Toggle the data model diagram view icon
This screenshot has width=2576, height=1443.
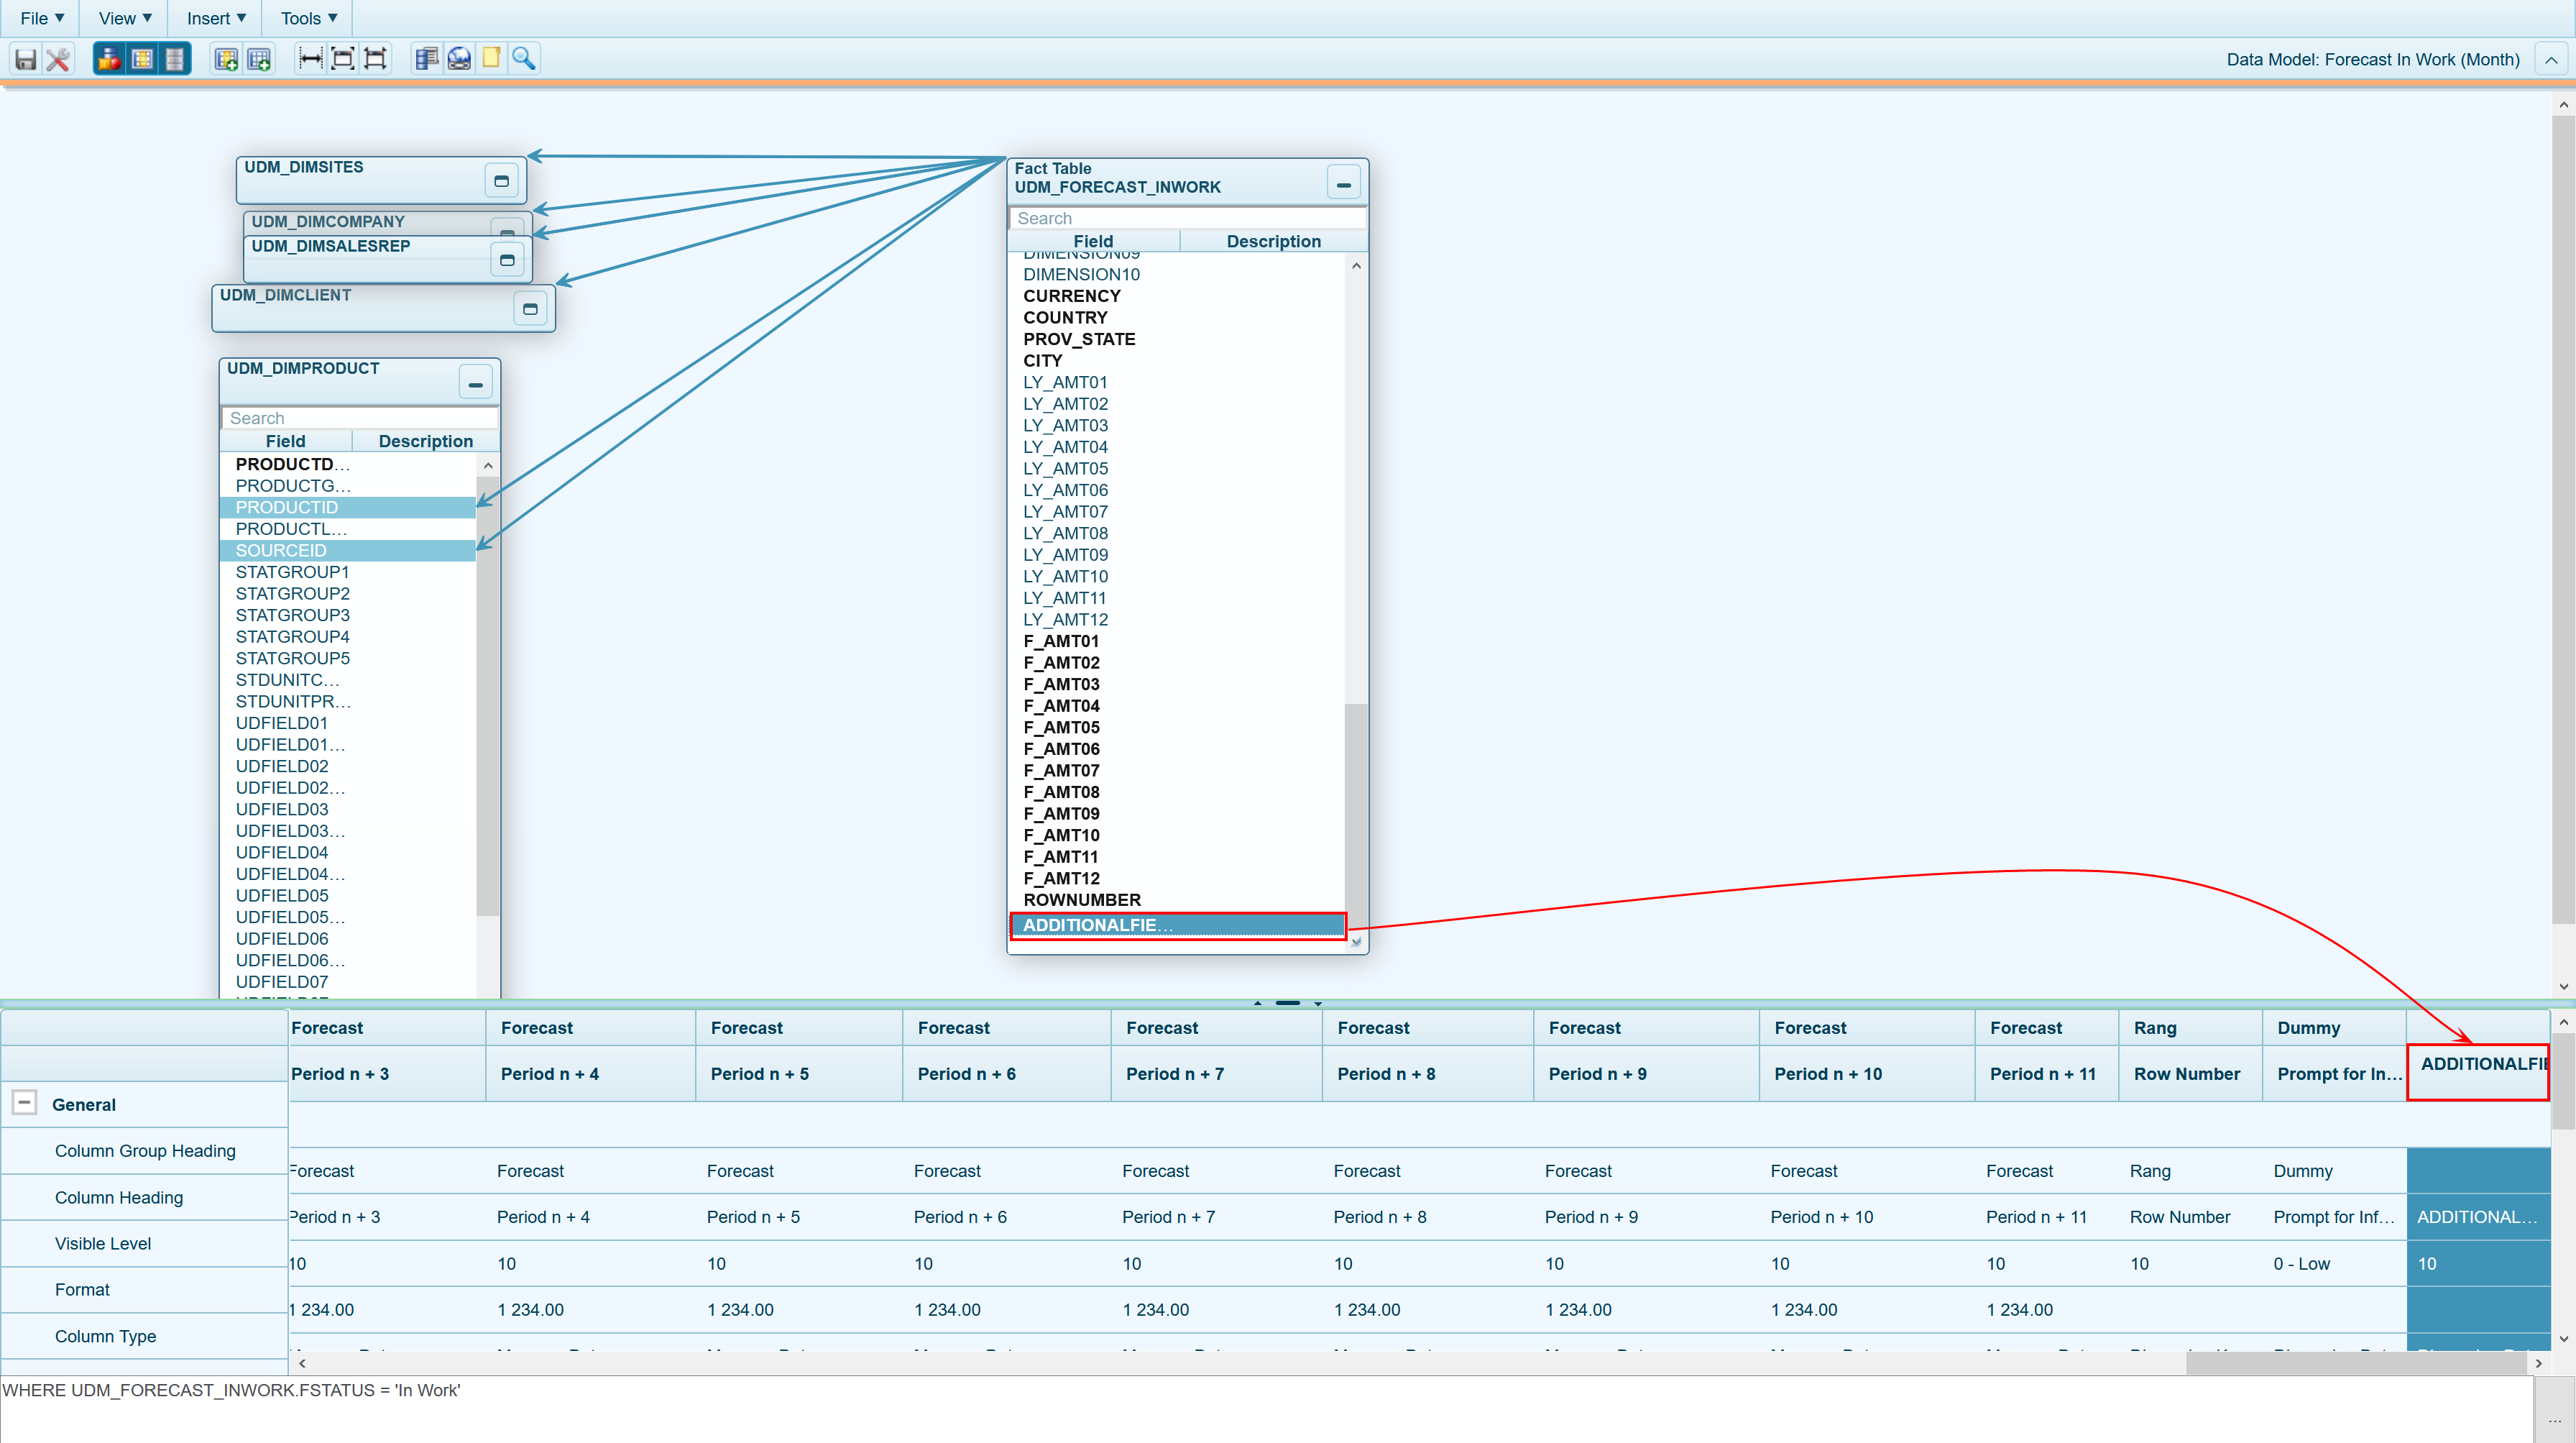pyautogui.click(x=109, y=59)
